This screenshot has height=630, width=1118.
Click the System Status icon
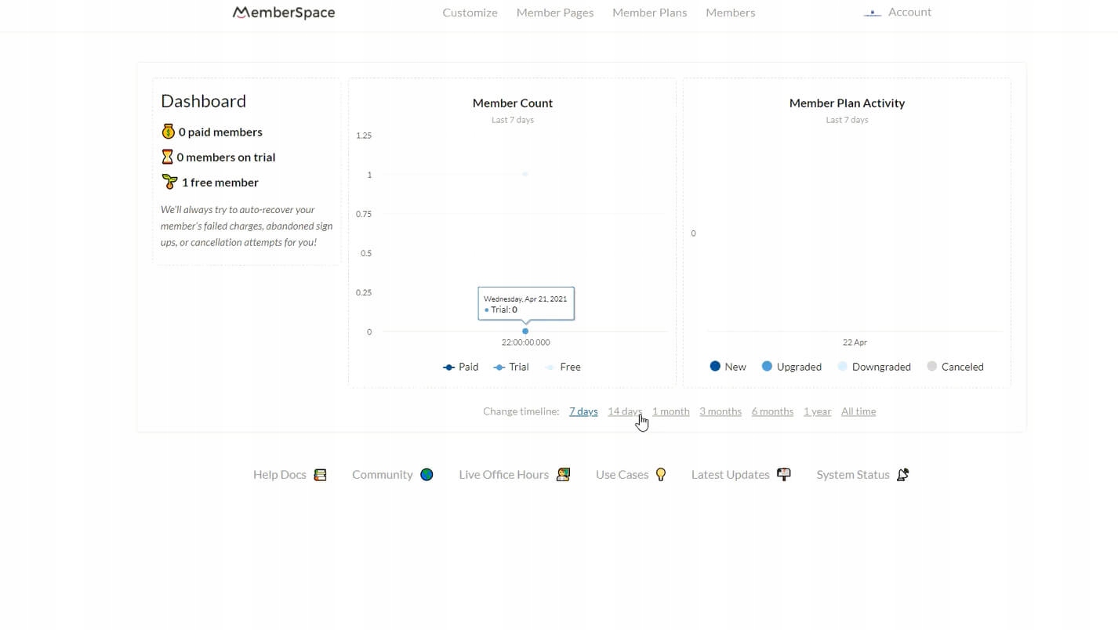click(902, 475)
